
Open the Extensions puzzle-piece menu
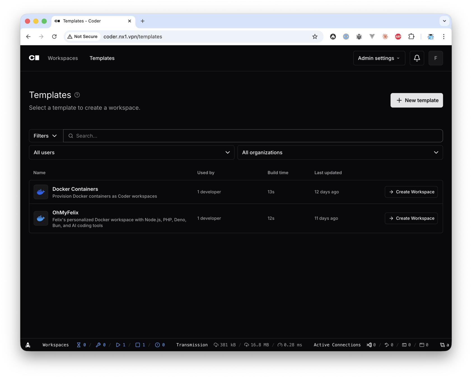click(411, 36)
